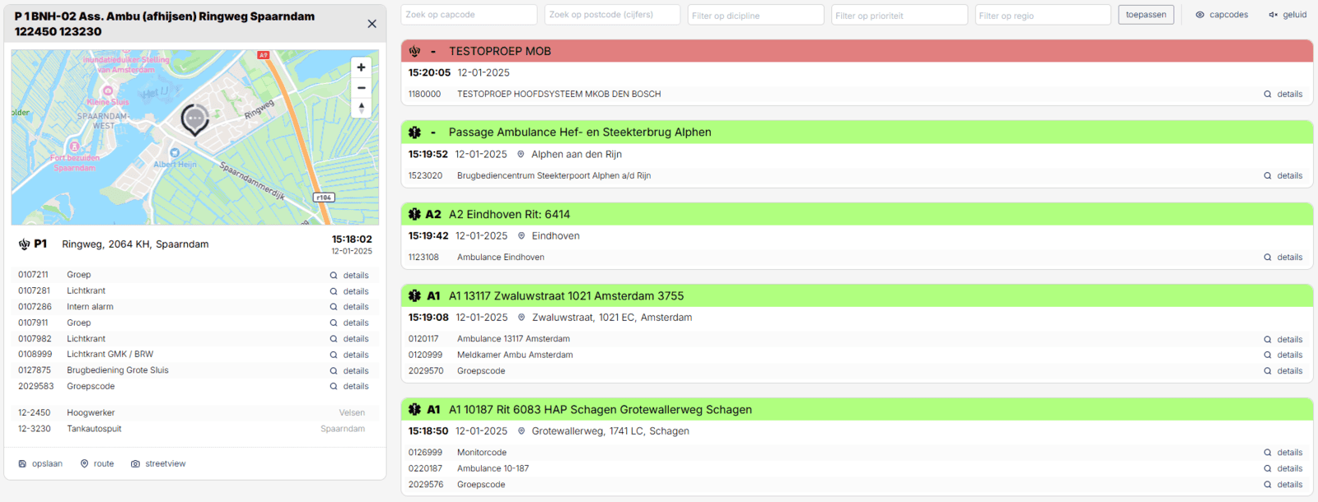The image size is (1318, 502).
Task: Click the Zoek op postcode field
Action: pos(612,15)
